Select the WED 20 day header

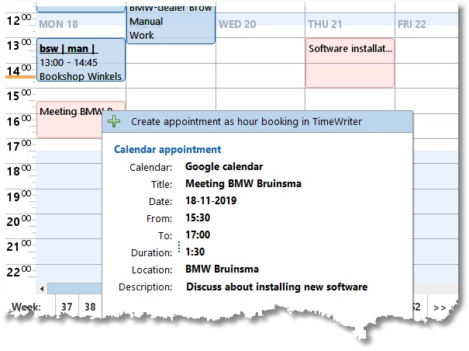pos(237,24)
